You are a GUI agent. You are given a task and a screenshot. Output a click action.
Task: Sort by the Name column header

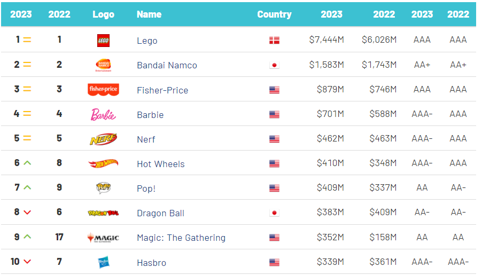[149, 14]
